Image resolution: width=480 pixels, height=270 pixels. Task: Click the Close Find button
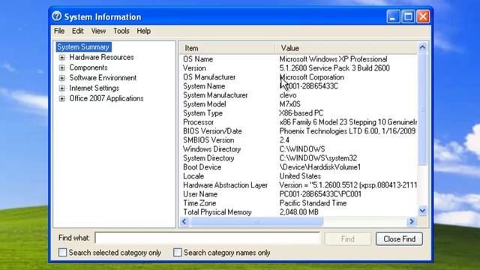tap(399, 239)
